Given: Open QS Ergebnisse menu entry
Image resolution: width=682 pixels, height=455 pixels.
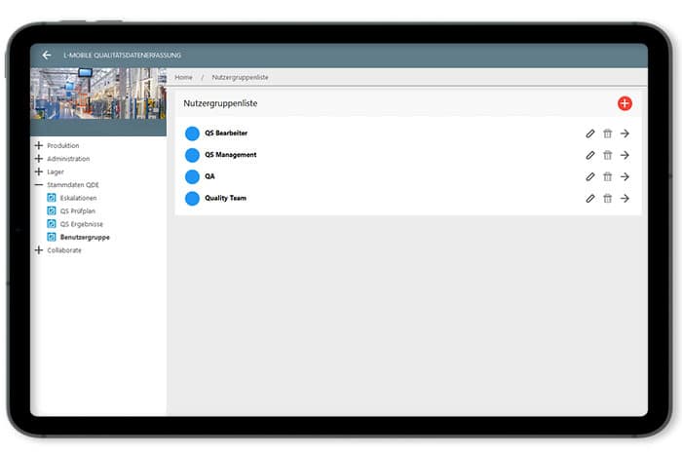Looking at the screenshot, I should 81,224.
